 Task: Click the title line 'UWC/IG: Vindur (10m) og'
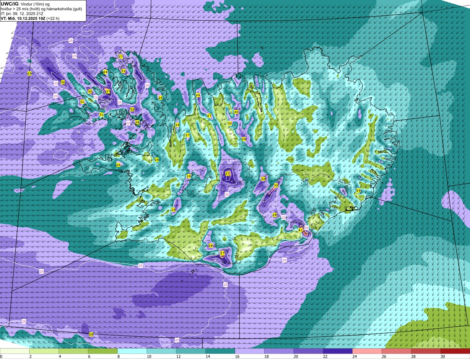(25, 4)
